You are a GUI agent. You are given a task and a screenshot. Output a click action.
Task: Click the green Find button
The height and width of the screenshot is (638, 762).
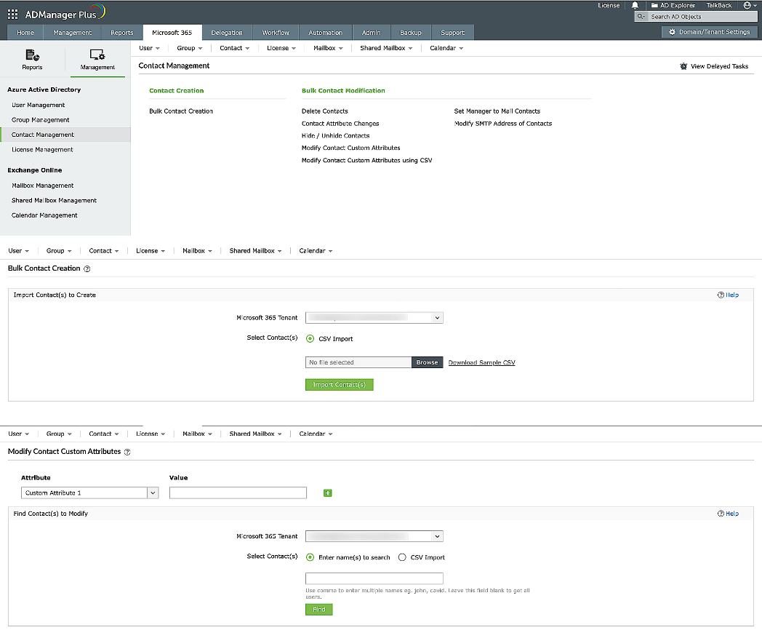pos(318,610)
